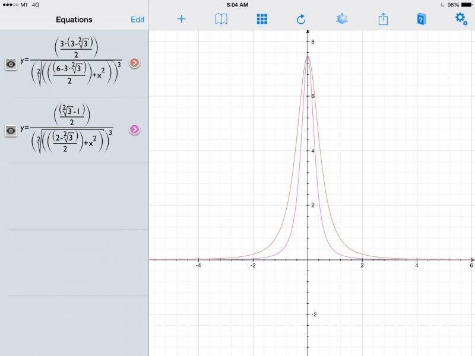Open the settings gears icon

[x=461, y=19]
